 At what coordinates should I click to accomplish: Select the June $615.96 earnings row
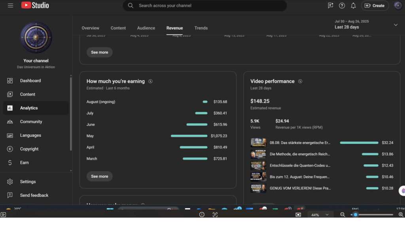pyautogui.click(x=157, y=124)
